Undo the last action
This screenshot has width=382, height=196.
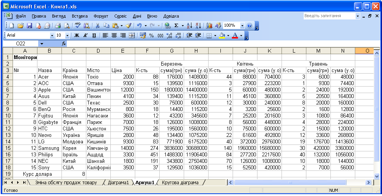click(139, 26)
